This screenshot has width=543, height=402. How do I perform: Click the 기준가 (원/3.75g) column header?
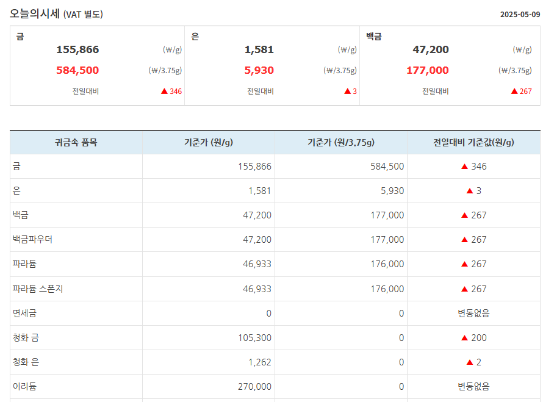click(341, 142)
